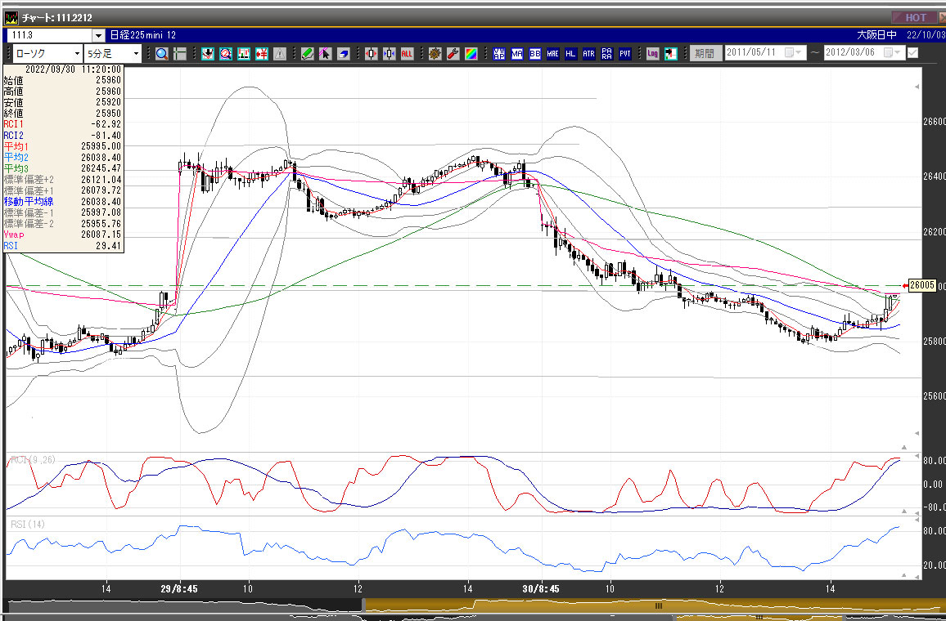
Task: Click the 標準偏差+2 value row
Action: [x=63, y=180]
